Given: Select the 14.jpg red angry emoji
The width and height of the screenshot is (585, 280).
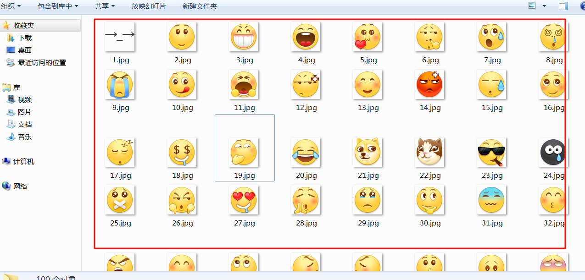Looking at the screenshot, I should click(x=429, y=84).
